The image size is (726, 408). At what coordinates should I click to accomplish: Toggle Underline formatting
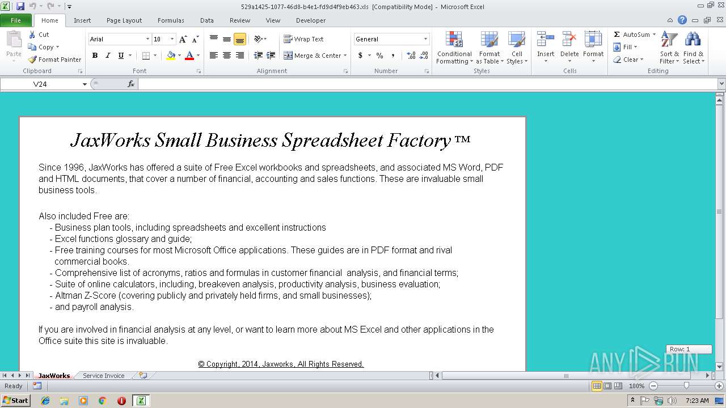coord(121,56)
